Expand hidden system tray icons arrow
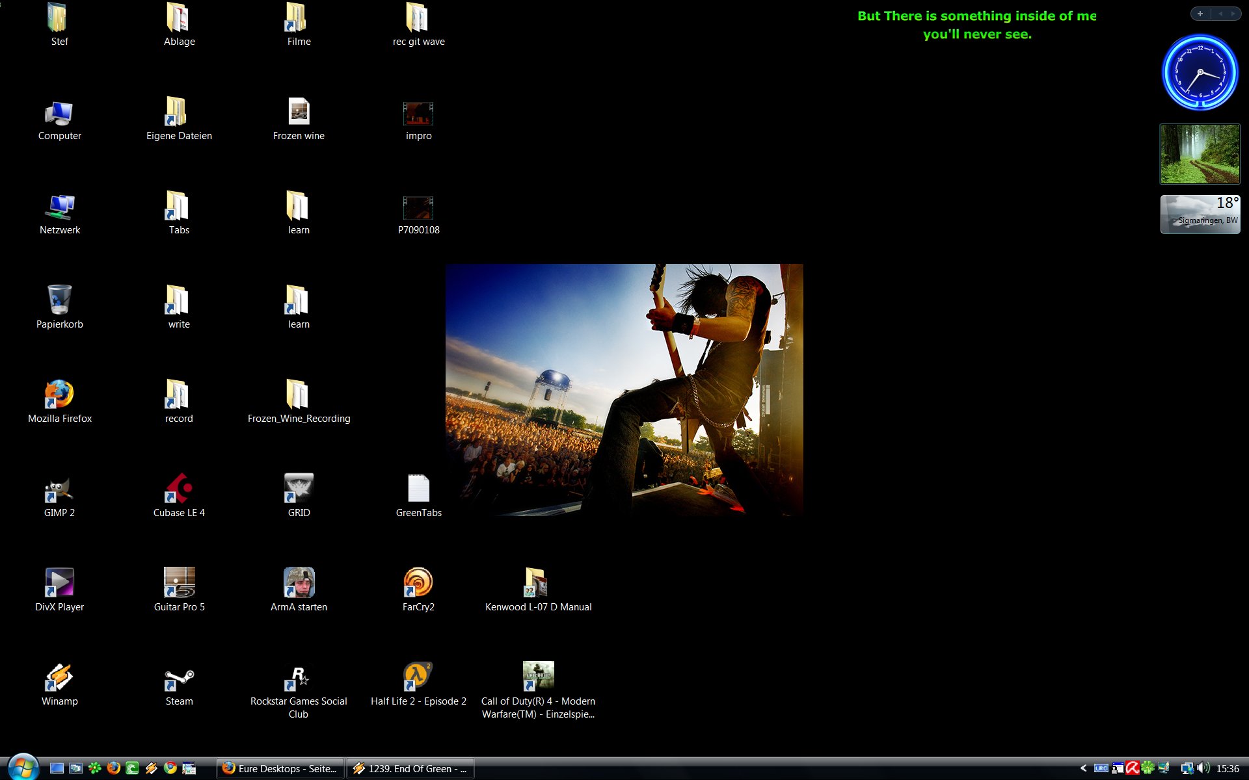 click(x=1083, y=768)
